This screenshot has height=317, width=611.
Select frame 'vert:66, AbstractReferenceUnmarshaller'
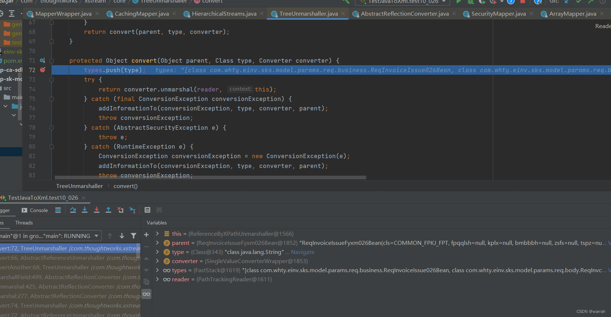(70, 258)
